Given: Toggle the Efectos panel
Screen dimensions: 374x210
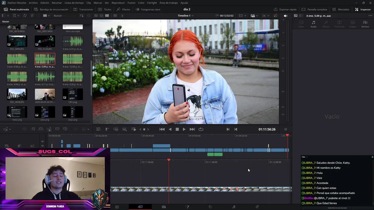Looking at the screenshot, I should (123, 9).
